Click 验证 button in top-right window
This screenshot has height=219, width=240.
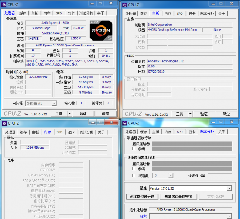[x=204, y=114]
